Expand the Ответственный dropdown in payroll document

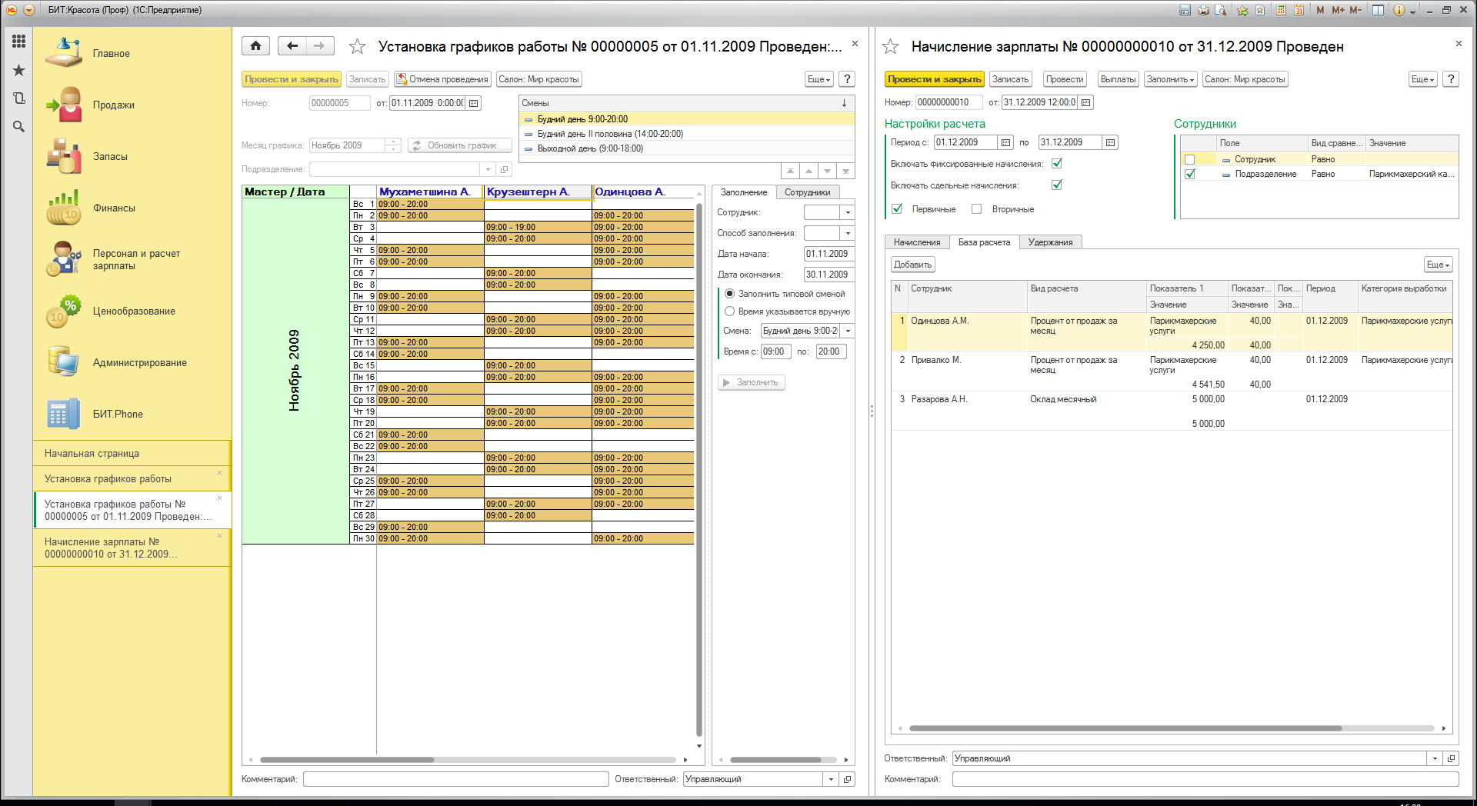1435,758
